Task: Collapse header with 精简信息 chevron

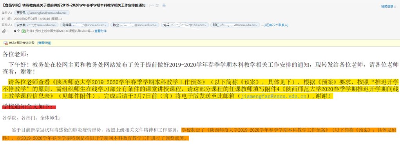Action: pyautogui.click(x=395, y=6)
